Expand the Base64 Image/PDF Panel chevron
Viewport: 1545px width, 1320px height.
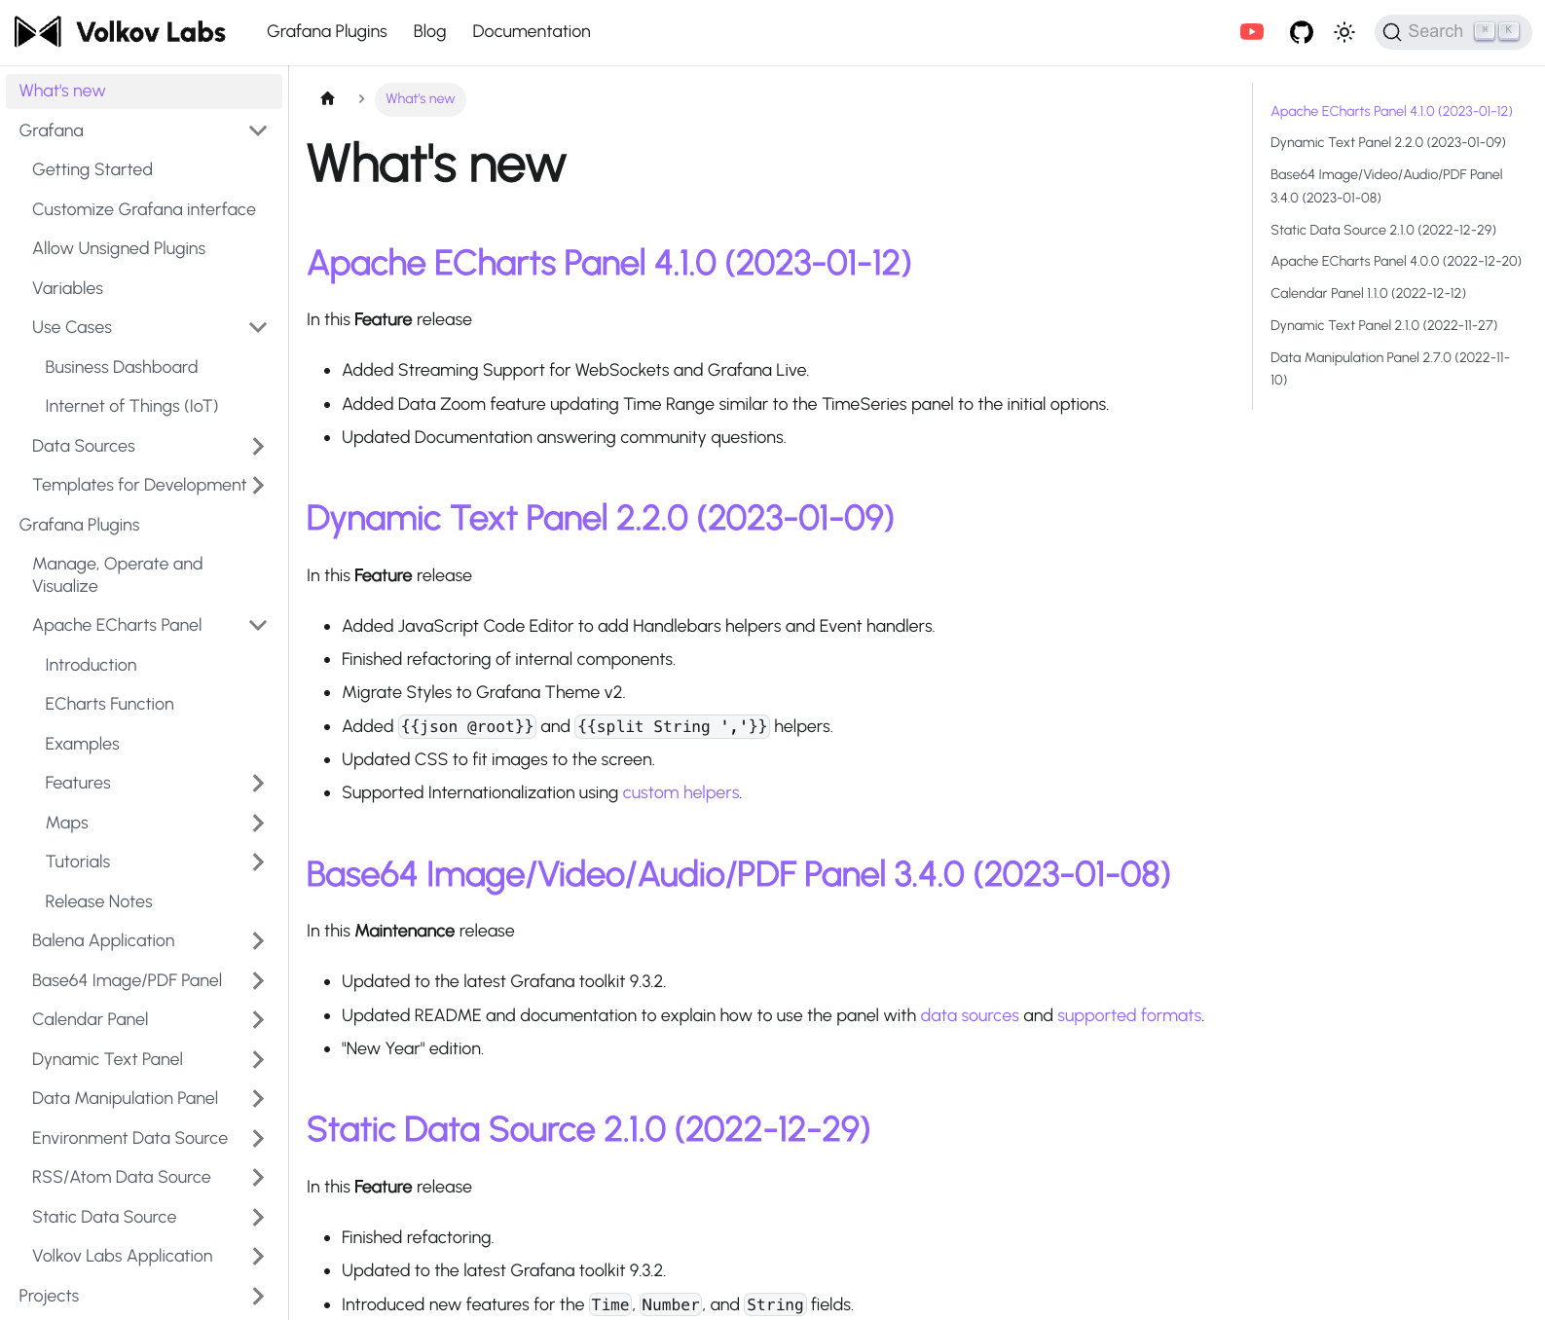[x=258, y=980]
